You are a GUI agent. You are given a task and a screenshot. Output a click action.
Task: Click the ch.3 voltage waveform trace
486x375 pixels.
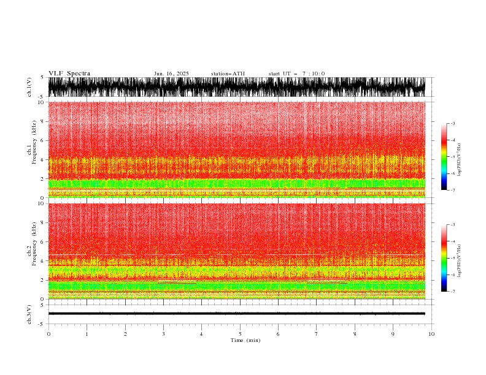pyautogui.click(x=236, y=314)
